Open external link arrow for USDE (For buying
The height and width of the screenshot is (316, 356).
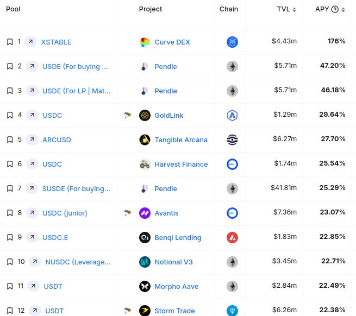click(x=32, y=66)
